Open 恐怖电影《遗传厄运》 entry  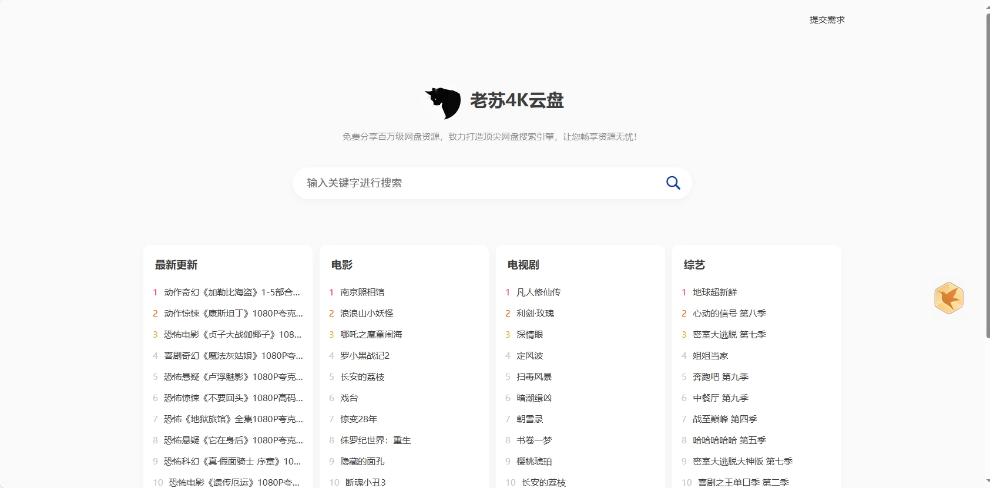tap(234, 482)
